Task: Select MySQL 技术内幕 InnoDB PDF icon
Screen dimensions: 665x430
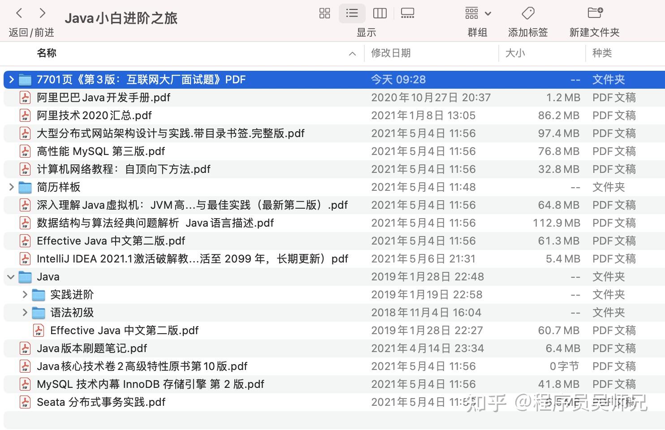Action: (25, 384)
